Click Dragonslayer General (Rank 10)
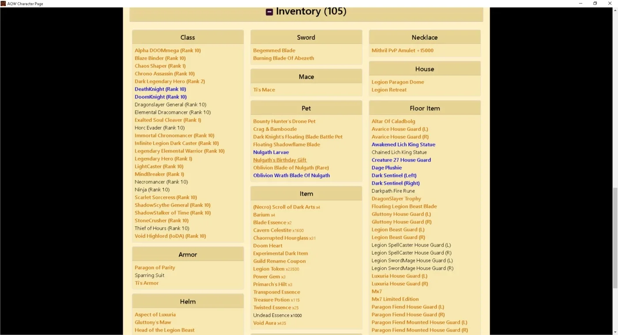 pos(170,105)
